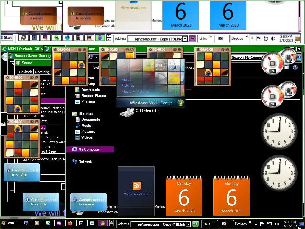
Task: Open the green C# icon on bottom taskbar
Action: click(48, 223)
